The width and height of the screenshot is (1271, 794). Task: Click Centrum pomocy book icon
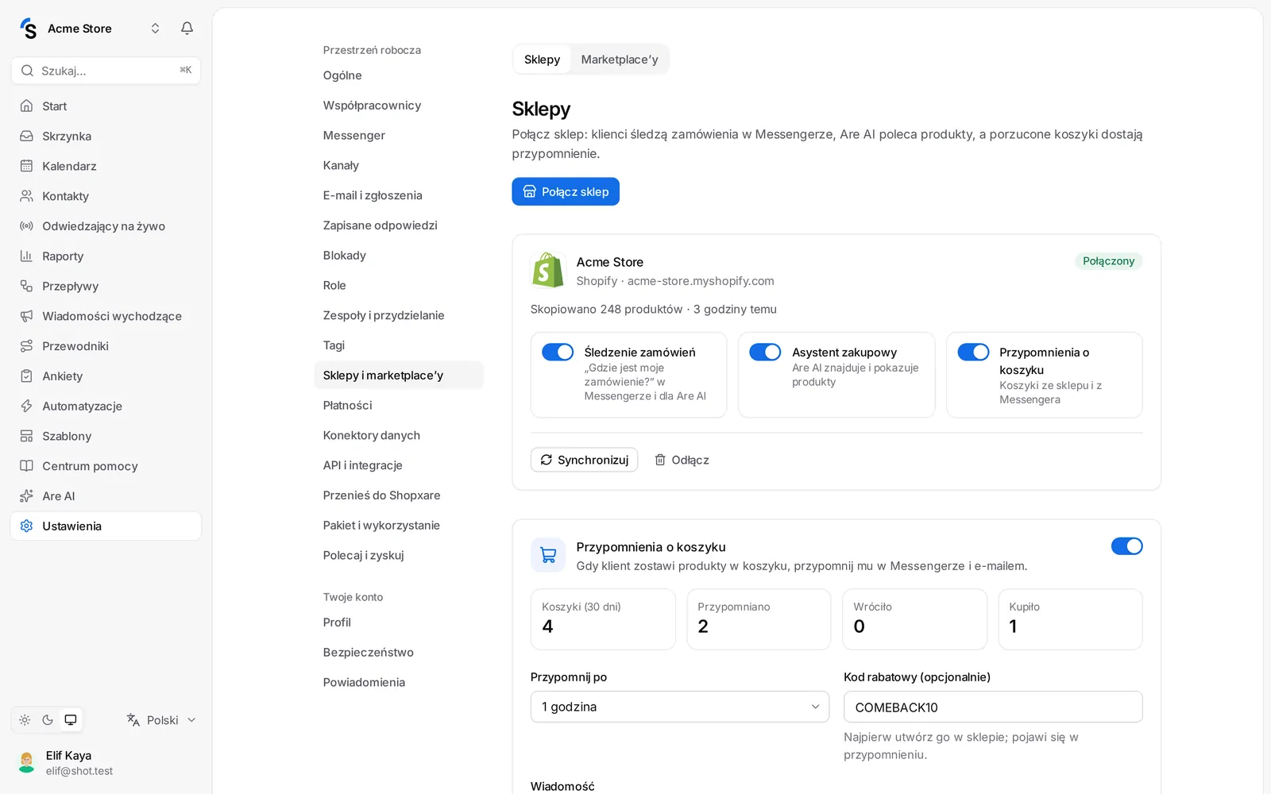click(x=26, y=466)
